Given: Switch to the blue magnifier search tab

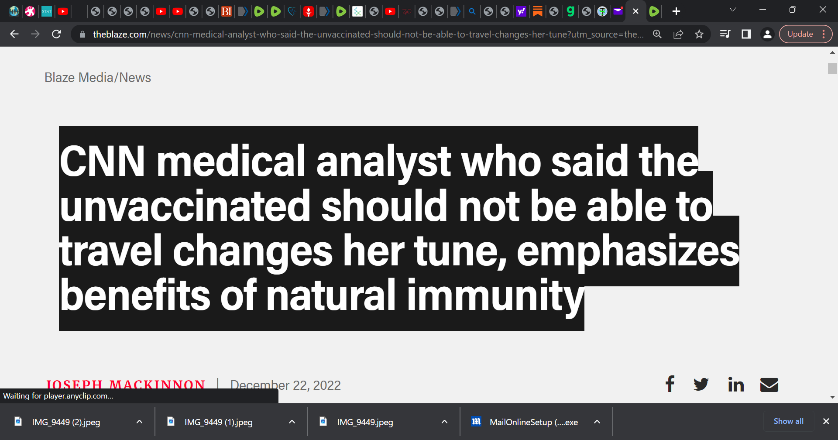Looking at the screenshot, I should (472, 11).
